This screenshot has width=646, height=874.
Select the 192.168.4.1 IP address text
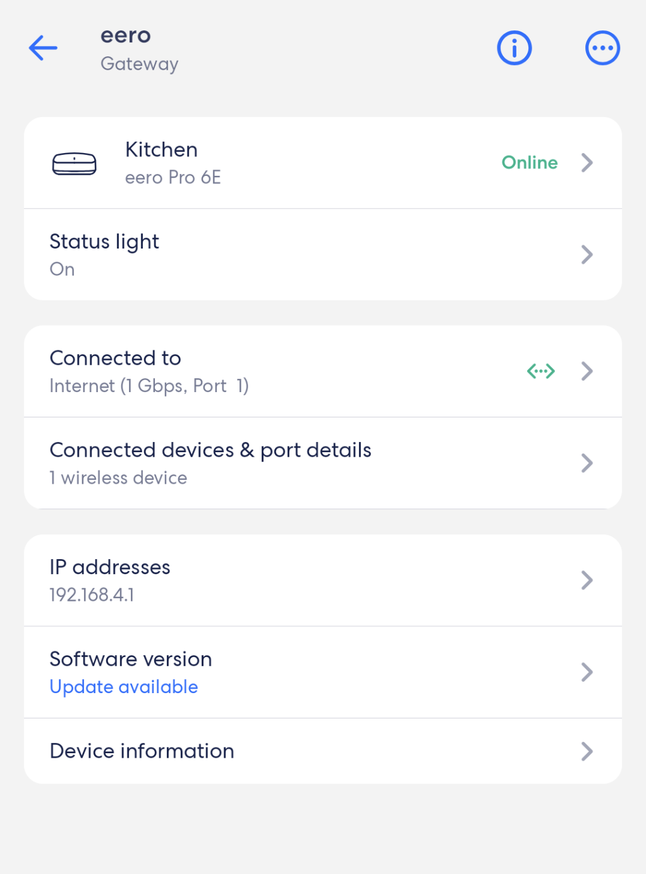92,595
